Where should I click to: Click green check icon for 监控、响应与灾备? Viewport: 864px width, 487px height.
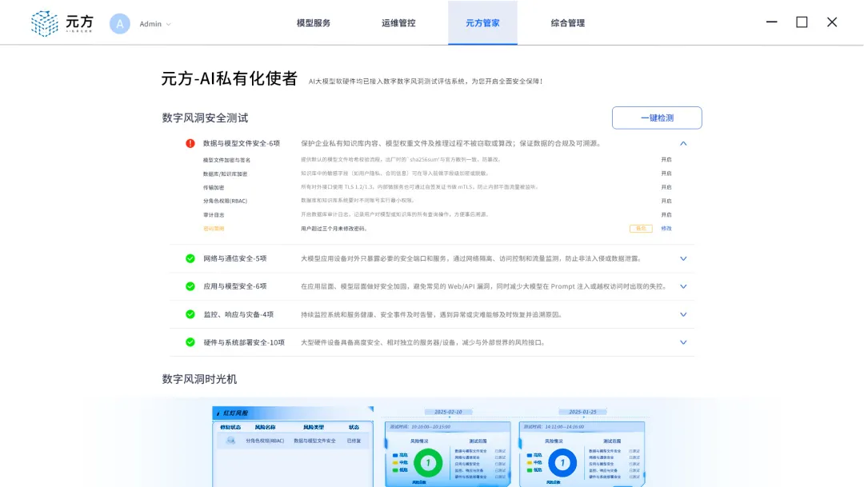pyautogui.click(x=190, y=314)
